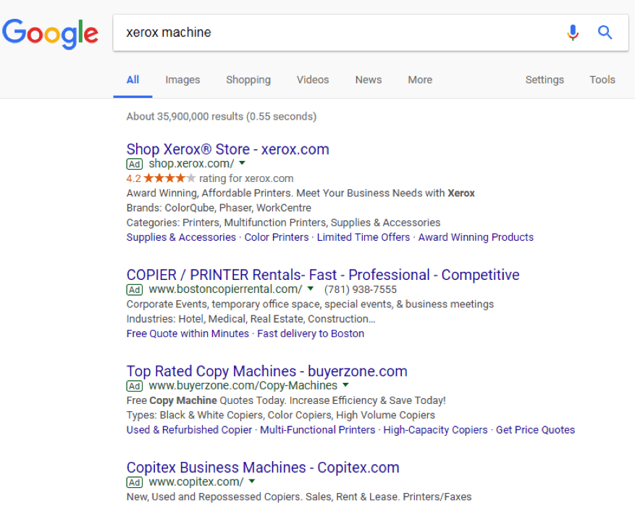635x517 pixels.
Task: Open Get Price Quotes sitelink
Action: 535,430
